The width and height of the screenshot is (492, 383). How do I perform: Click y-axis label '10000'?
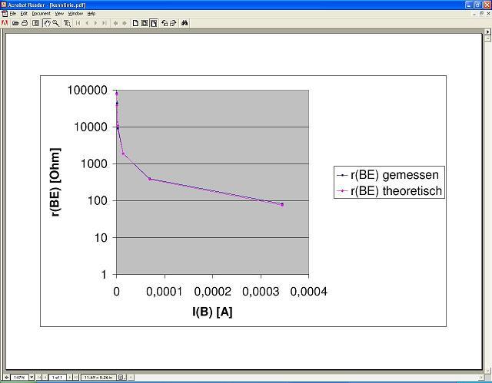coord(91,127)
